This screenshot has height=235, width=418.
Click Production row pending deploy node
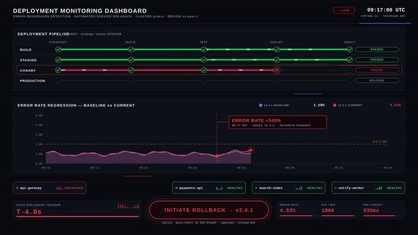point(276,80)
